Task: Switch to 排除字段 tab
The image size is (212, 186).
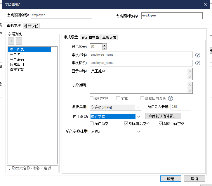Action: 32,26
